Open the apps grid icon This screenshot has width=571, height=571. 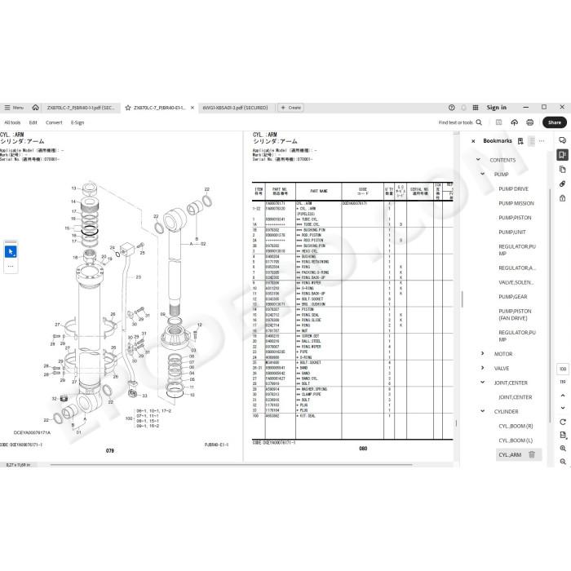tap(476, 108)
